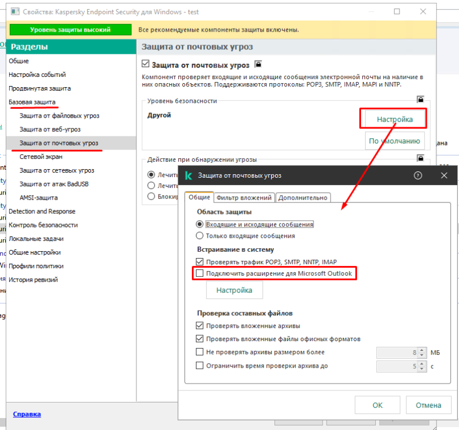Switch to the Фильтр вложений tab

pyautogui.click(x=244, y=198)
